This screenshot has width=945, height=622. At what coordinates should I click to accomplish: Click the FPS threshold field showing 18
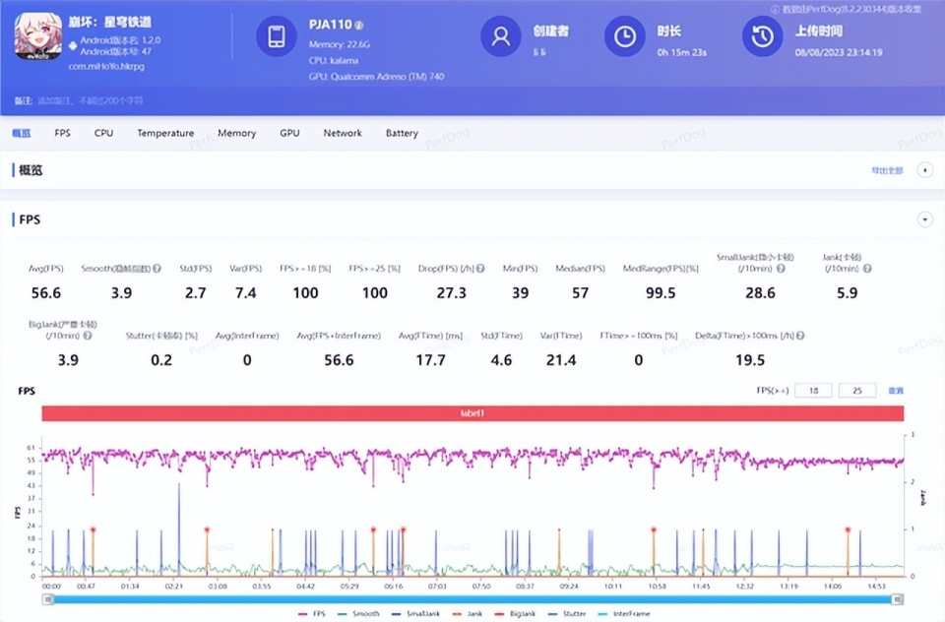[x=813, y=391]
